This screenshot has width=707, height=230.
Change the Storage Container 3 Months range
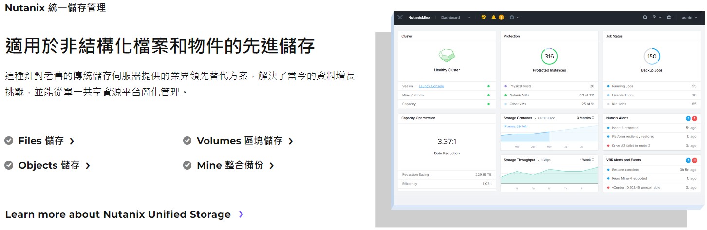tap(585, 118)
